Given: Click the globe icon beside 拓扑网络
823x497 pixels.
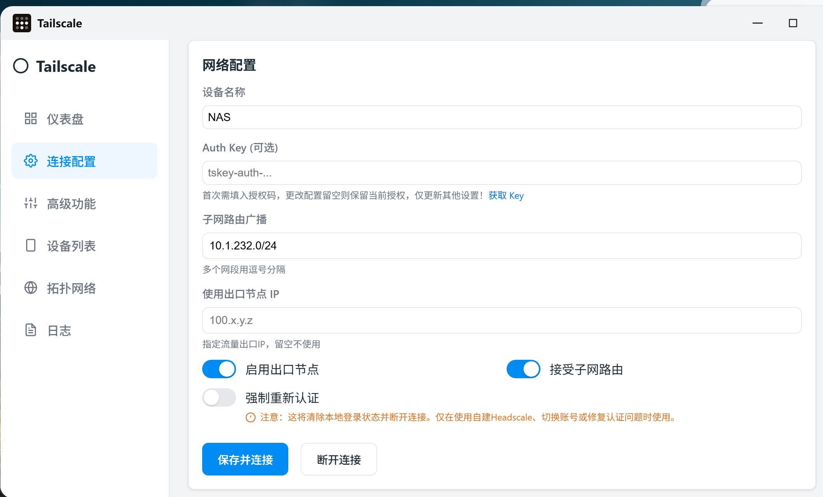Looking at the screenshot, I should [31, 288].
